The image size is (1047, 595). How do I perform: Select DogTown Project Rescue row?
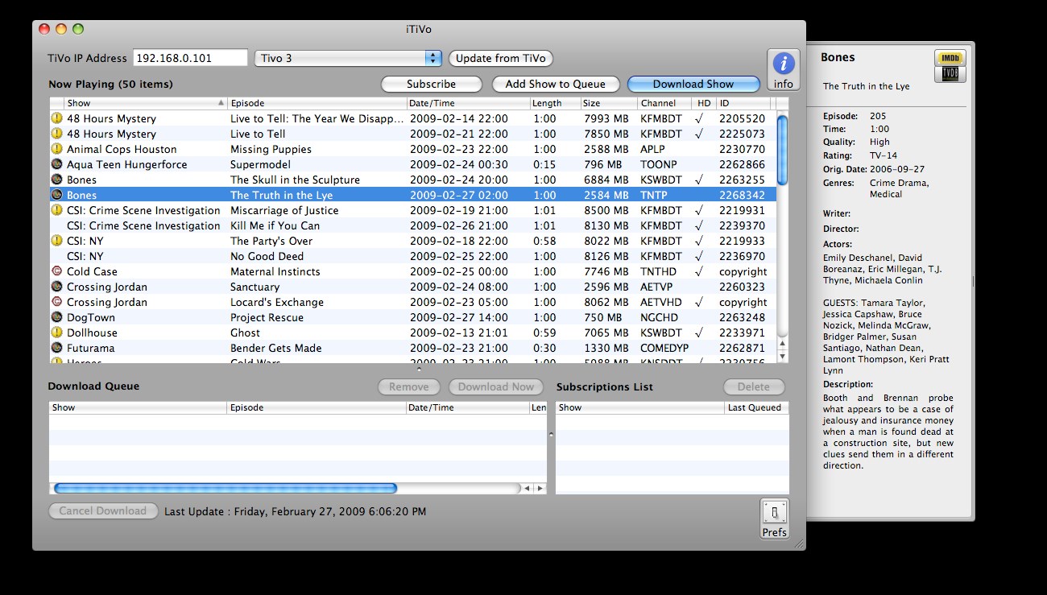[x=412, y=317]
